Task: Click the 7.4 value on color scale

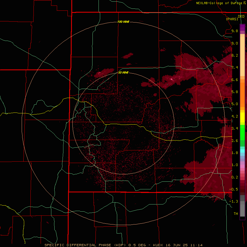Action: click(235, 68)
